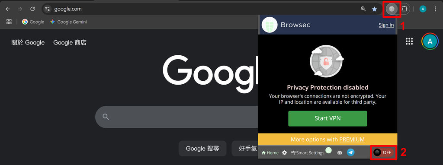Open the PREMIUM link in yellow banner
Screen dimensions: 443x165
tap(352, 140)
